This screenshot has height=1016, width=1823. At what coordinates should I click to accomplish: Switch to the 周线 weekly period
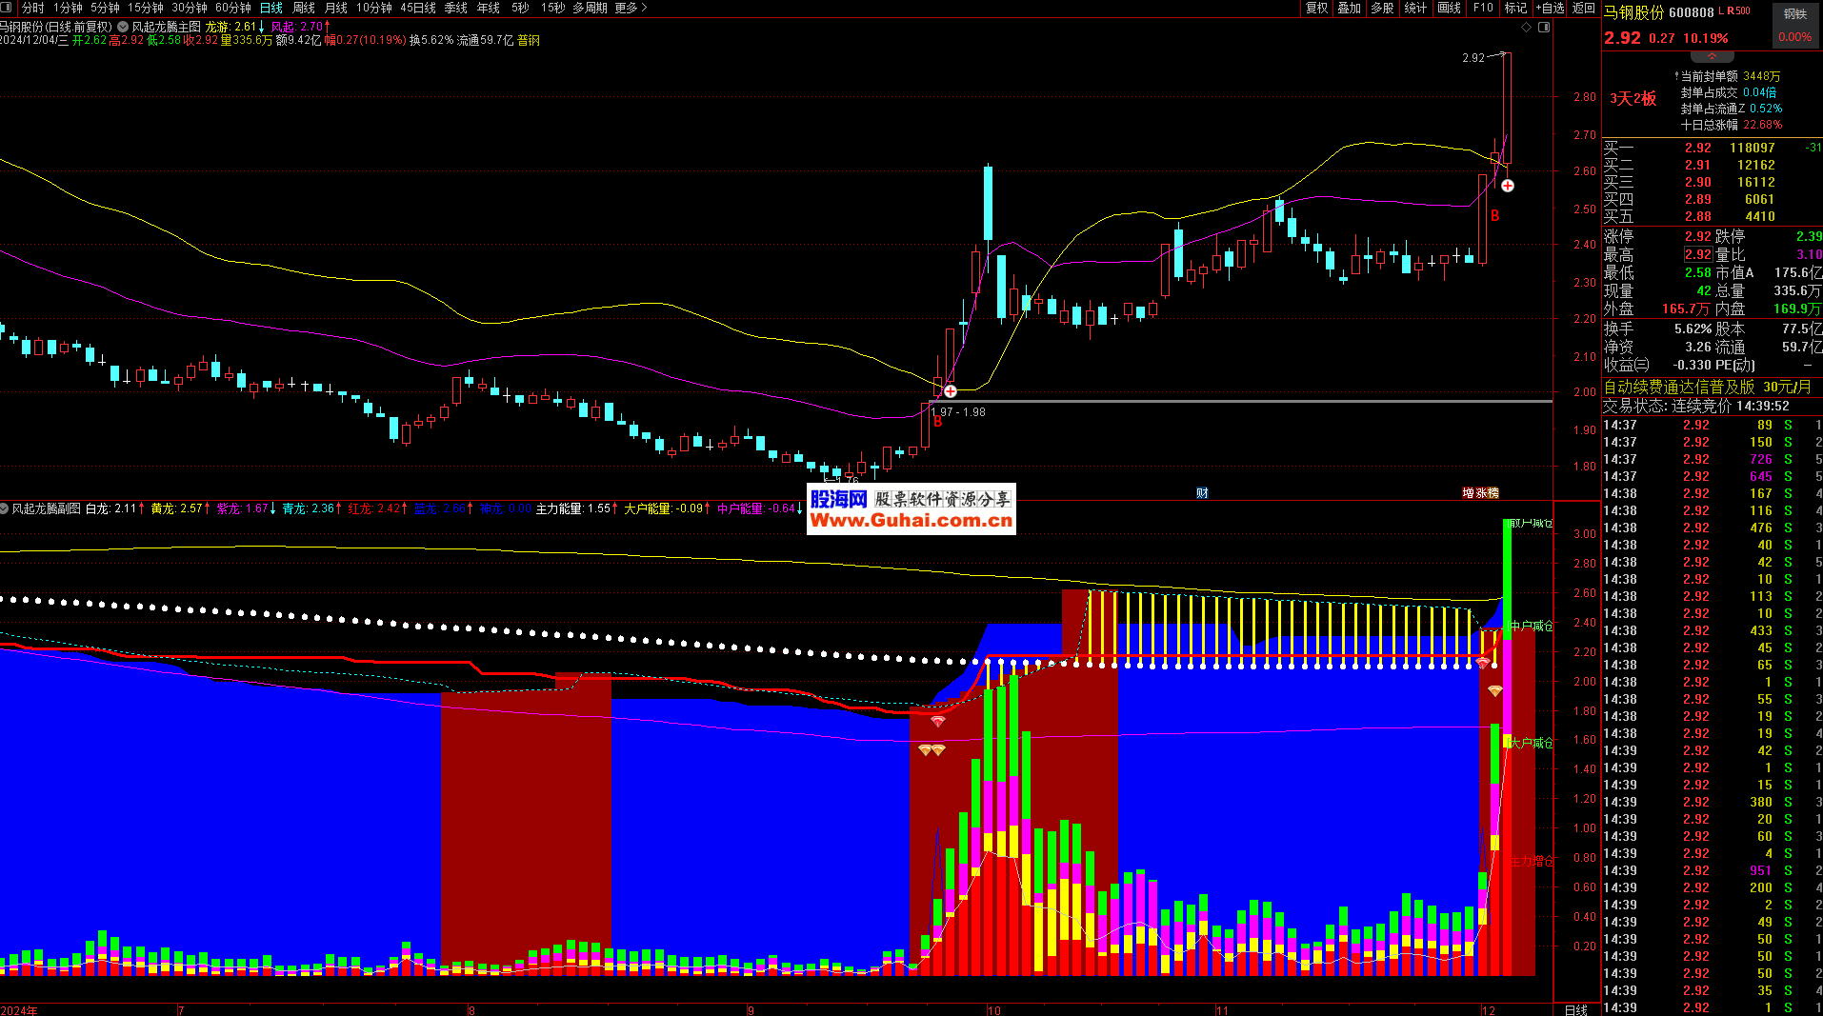coord(304,8)
